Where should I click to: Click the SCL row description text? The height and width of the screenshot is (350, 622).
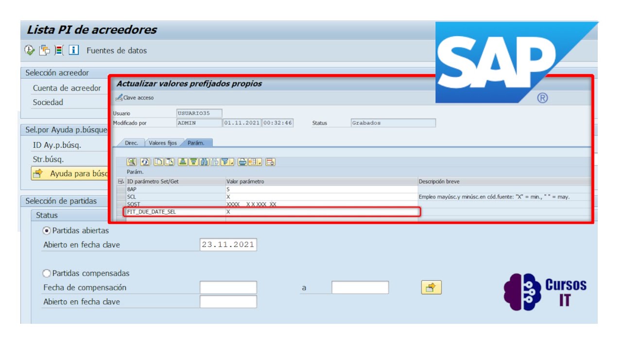(x=494, y=197)
